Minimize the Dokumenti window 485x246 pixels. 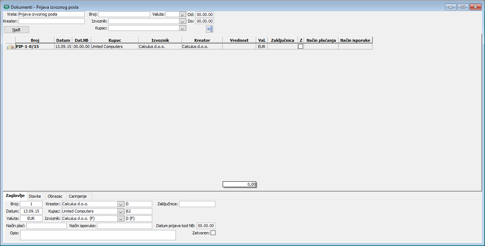(451, 7)
